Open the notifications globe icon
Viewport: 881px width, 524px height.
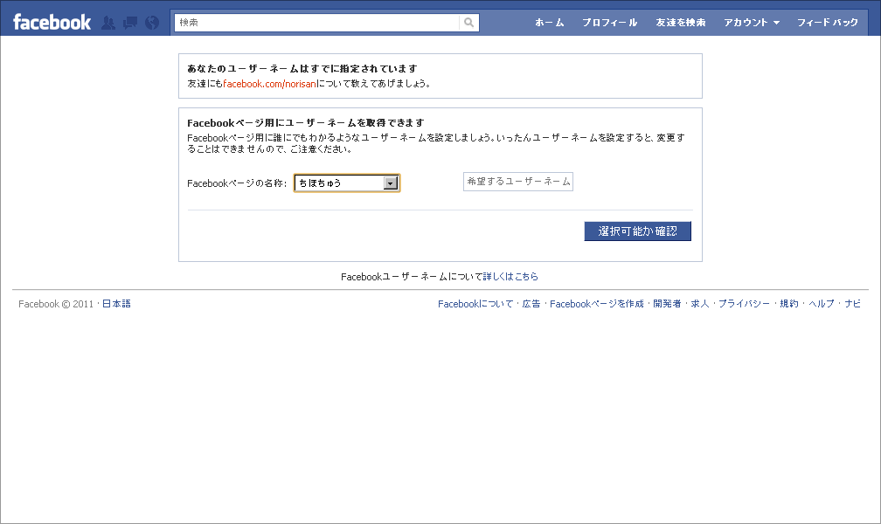point(152,23)
